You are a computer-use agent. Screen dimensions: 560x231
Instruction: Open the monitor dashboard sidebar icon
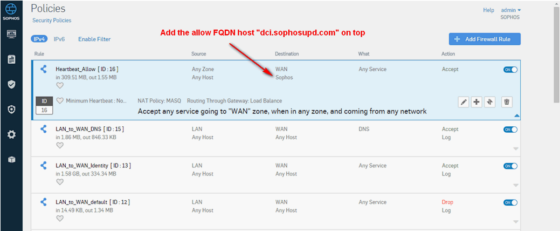[x=11, y=35]
